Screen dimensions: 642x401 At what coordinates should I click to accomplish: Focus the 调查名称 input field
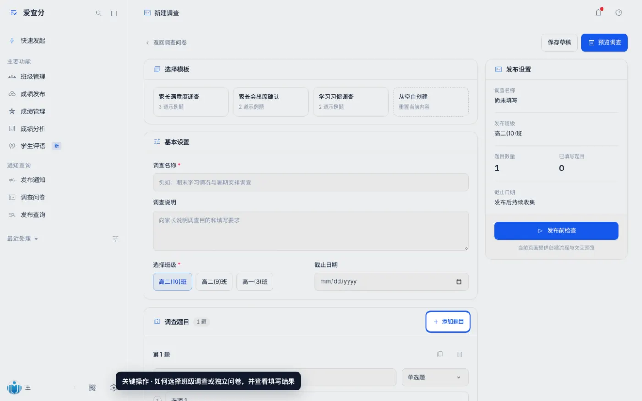(310, 182)
